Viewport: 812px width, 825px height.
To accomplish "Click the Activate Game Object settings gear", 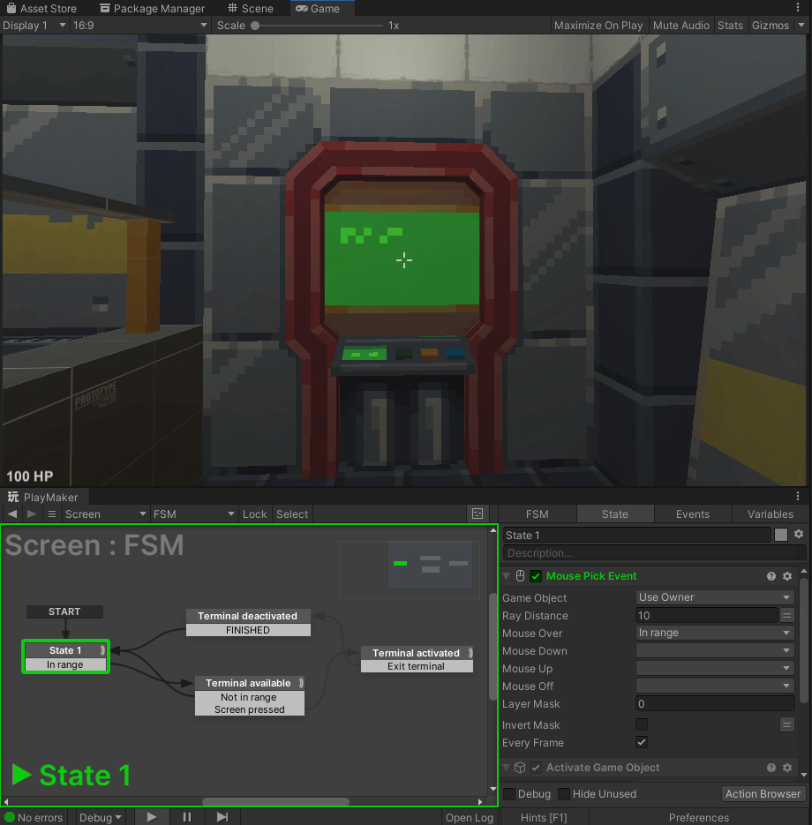I will 787,768.
